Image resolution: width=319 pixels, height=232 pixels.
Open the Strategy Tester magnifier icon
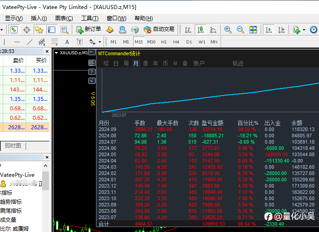point(64,30)
